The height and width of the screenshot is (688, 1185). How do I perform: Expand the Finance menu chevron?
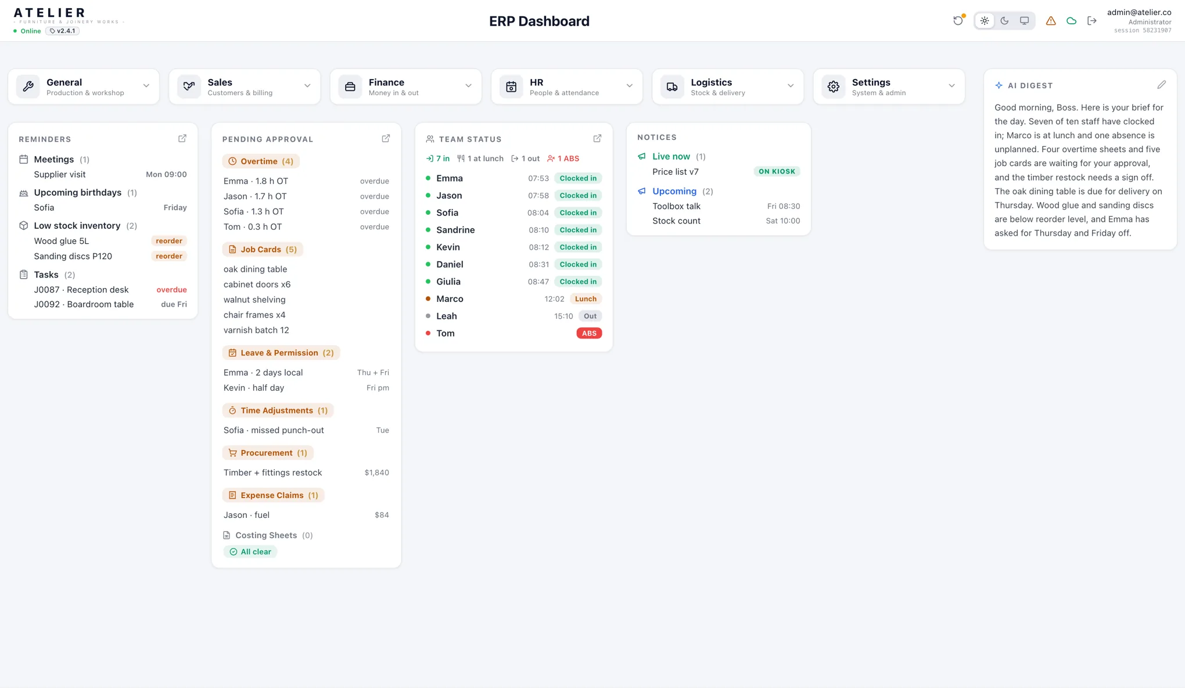coord(468,86)
